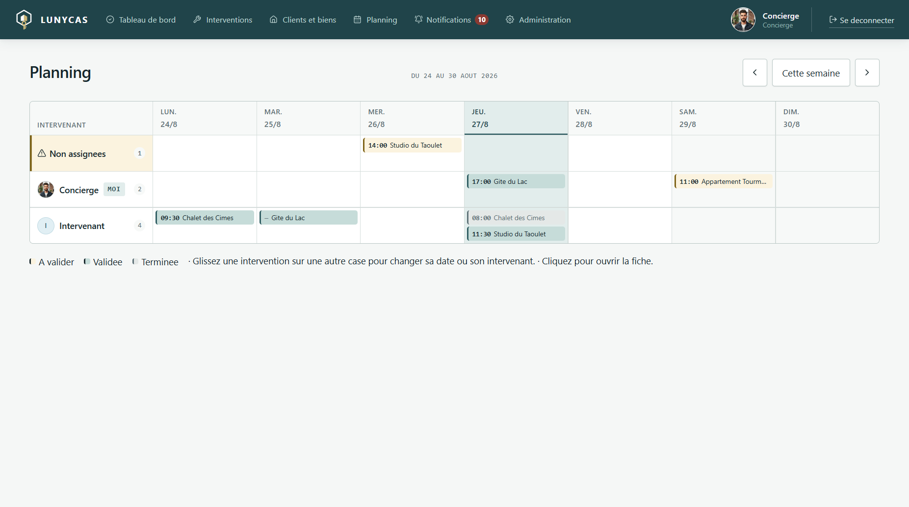This screenshot has width=909, height=507.
Task: Click Se deconnecter logout link
Action: pos(861,20)
